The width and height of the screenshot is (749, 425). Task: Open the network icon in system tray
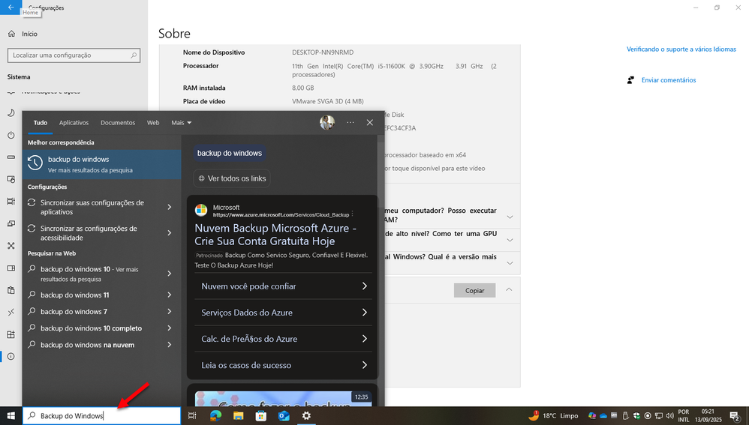point(659,415)
